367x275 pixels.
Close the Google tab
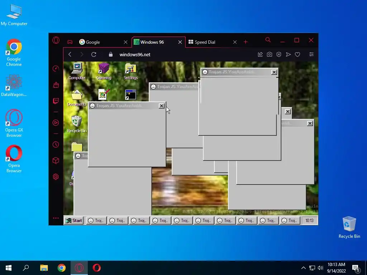point(126,42)
